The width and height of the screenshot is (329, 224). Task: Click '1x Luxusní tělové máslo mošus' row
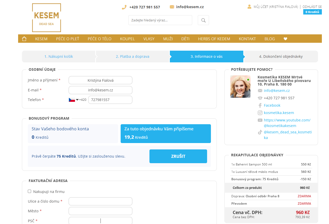(271, 172)
